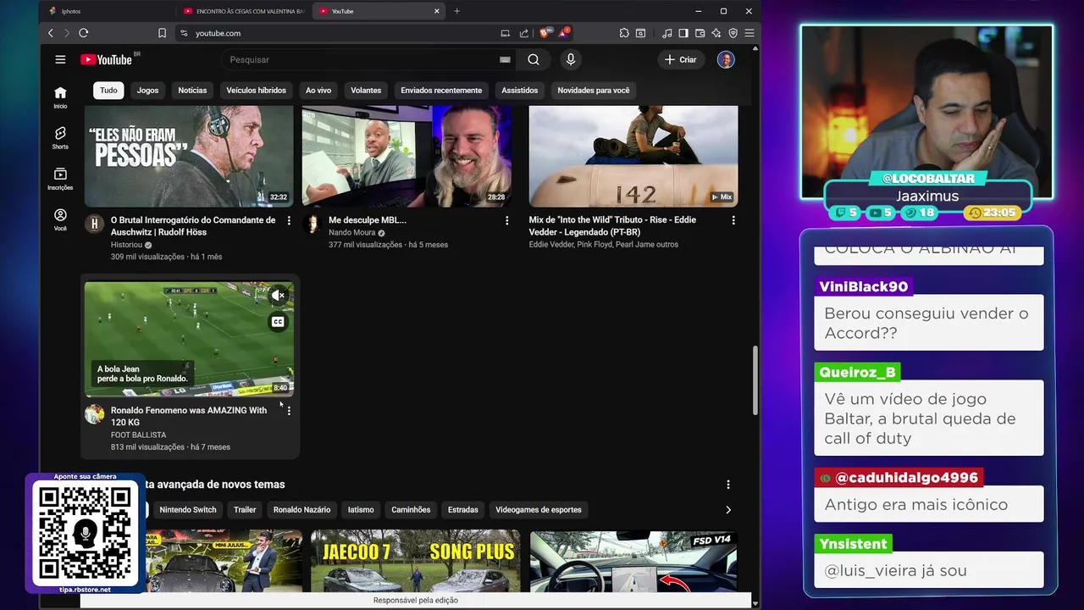
Task: Show more topic chips with right arrow
Action: coord(728,510)
